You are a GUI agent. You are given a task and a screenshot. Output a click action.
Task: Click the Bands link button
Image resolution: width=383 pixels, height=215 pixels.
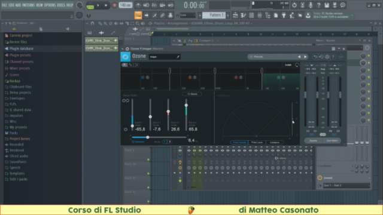(x=192, y=94)
